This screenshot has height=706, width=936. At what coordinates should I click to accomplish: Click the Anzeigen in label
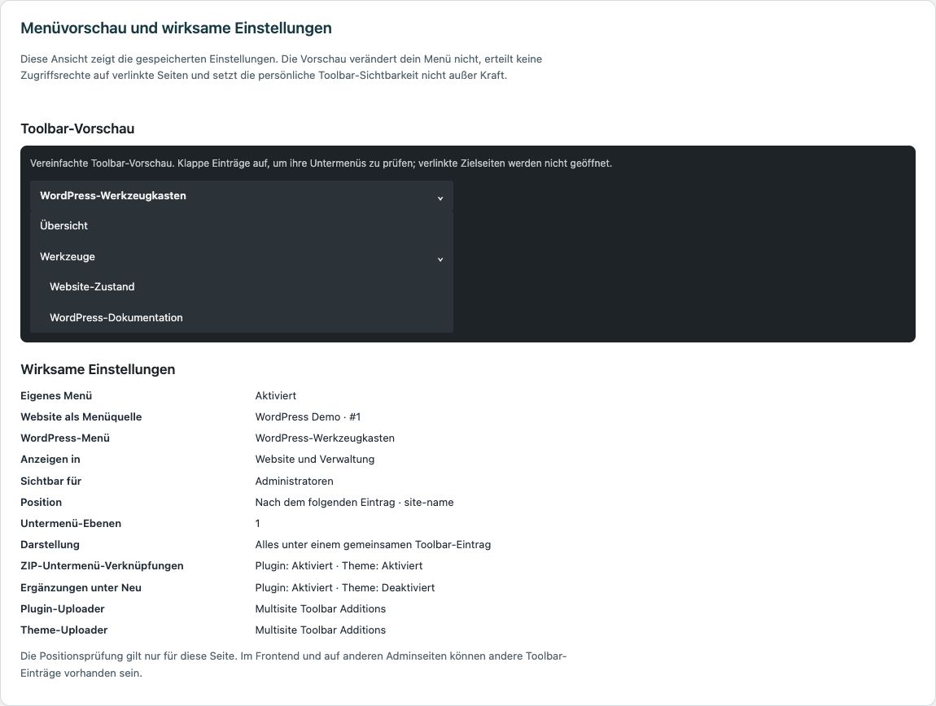(x=50, y=460)
